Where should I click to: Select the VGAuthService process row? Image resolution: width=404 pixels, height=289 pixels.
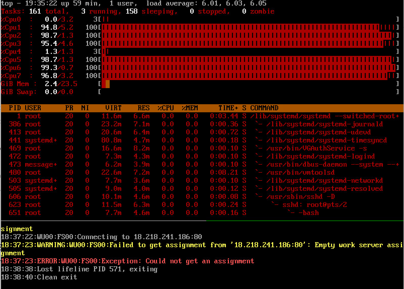coord(202,148)
